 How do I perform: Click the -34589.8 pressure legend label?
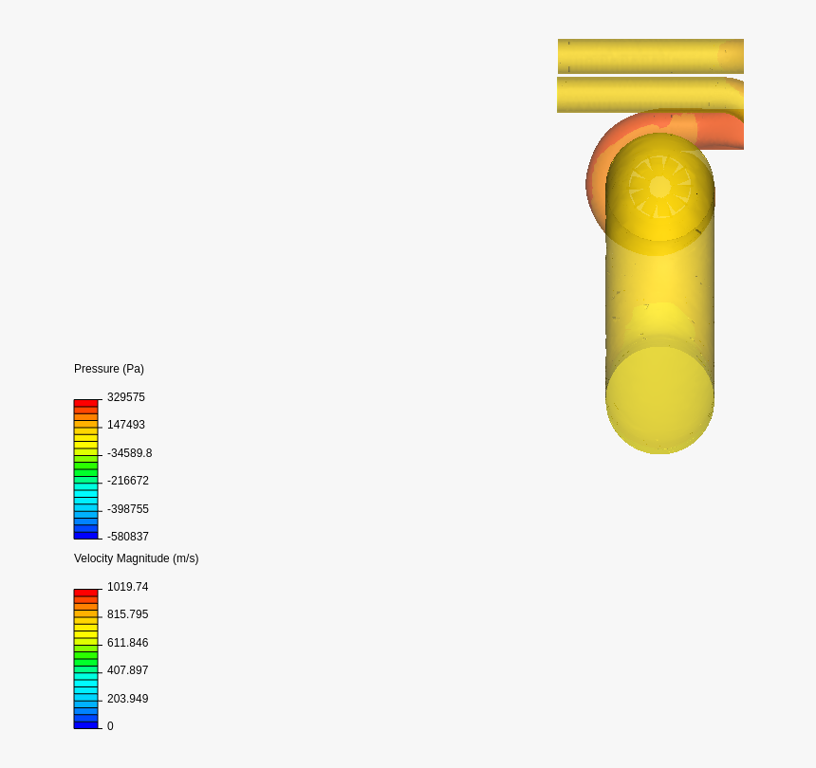pyautogui.click(x=130, y=453)
